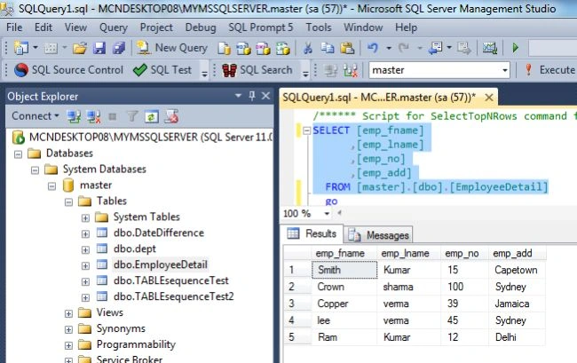Expand the dbo.dept table node
The image size is (577, 363).
[85, 249]
